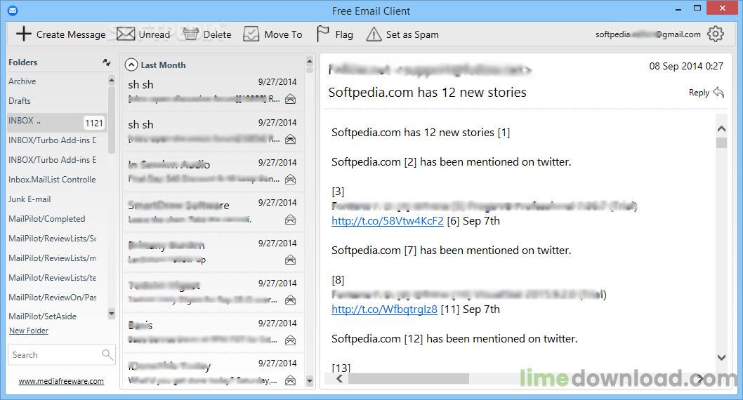Click message list scroll down arrow
The image size is (743, 400).
point(310,380)
